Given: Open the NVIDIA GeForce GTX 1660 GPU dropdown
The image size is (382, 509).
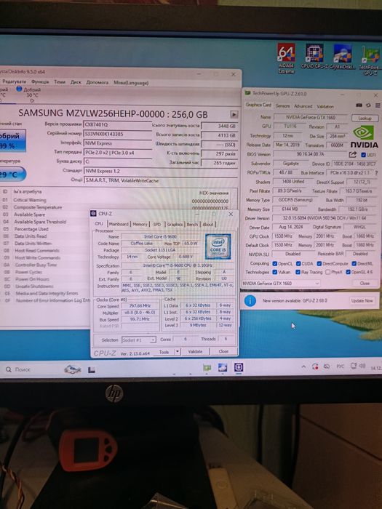Looking at the screenshot, I should click(x=281, y=284).
